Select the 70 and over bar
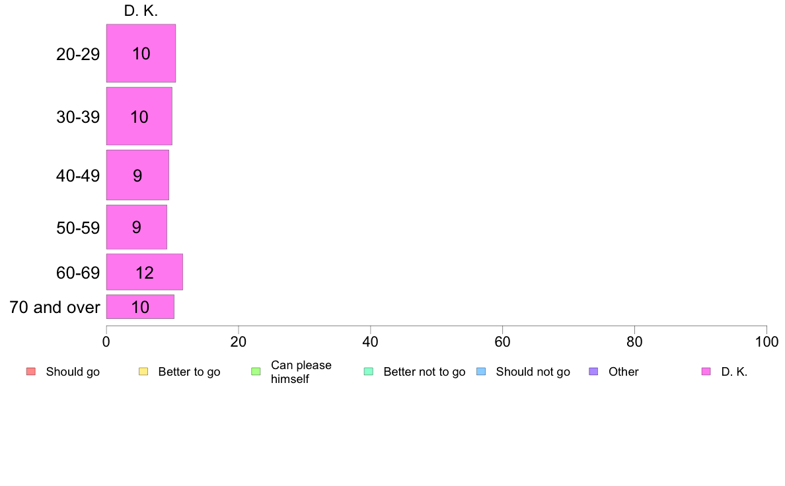Image resolution: width=785 pixels, height=486 pixels. click(x=140, y=307)
